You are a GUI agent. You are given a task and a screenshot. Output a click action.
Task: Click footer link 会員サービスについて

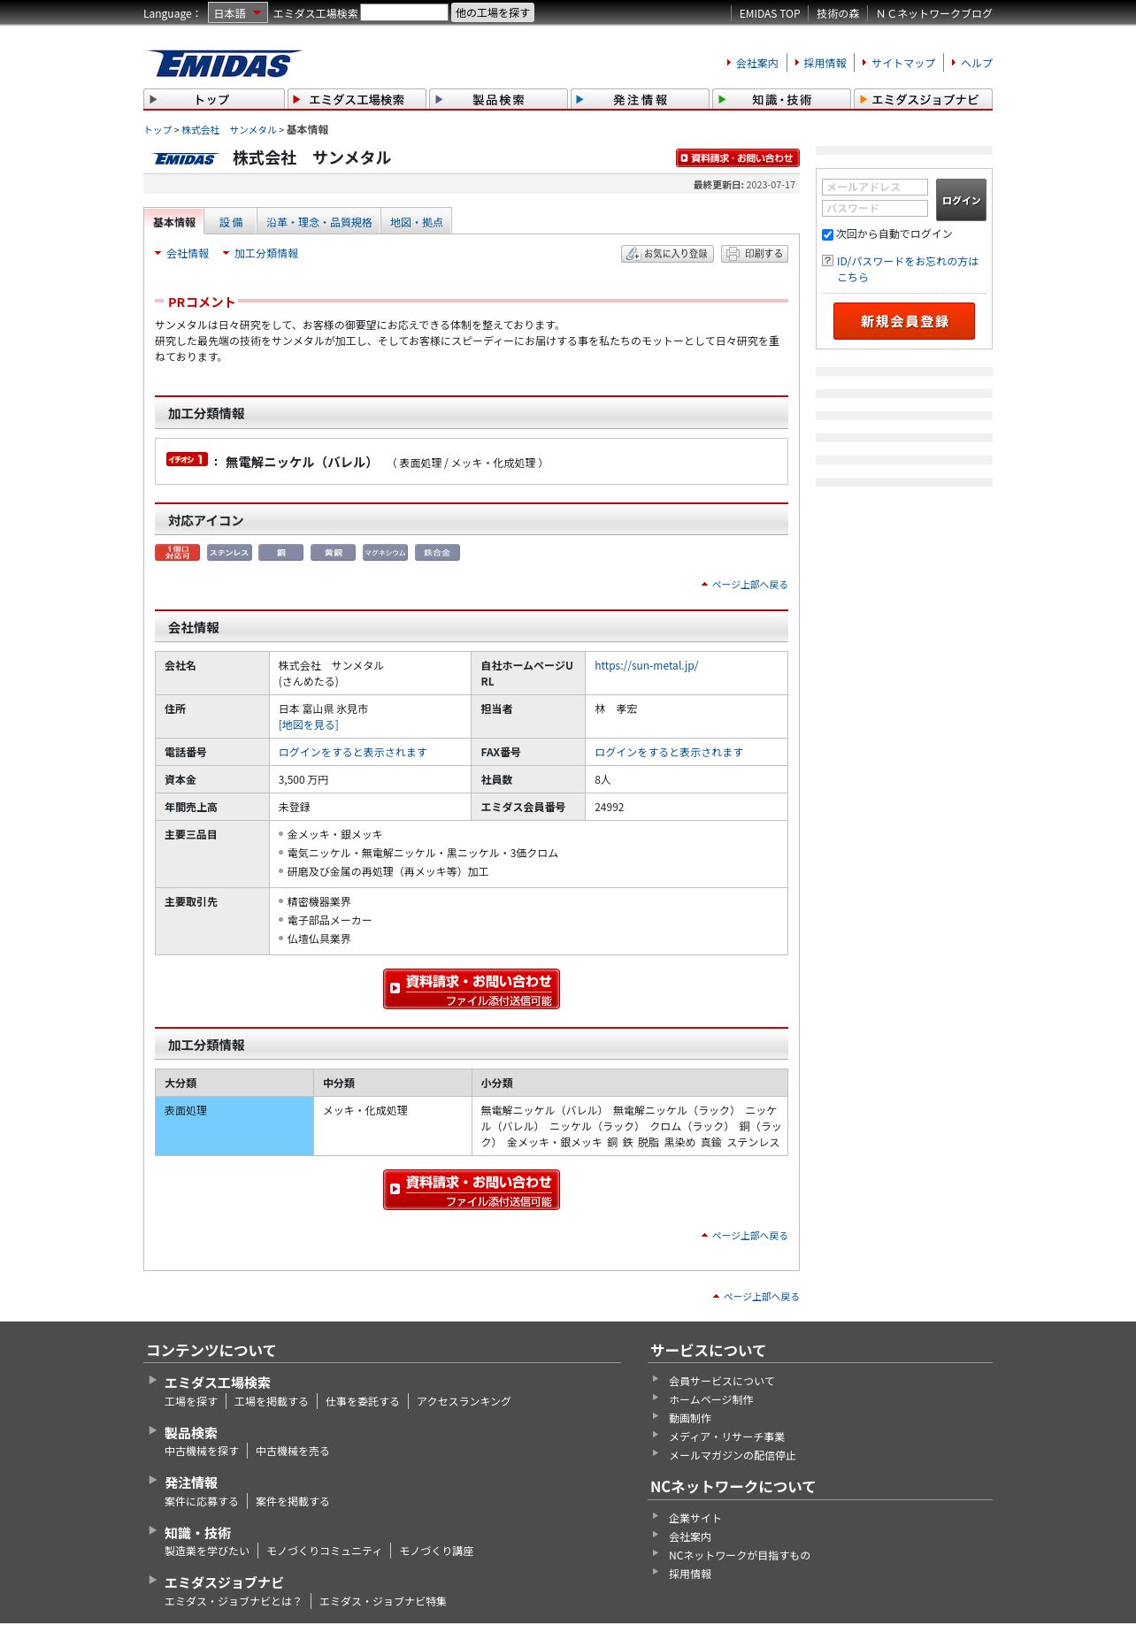[x=721, y=1382]
